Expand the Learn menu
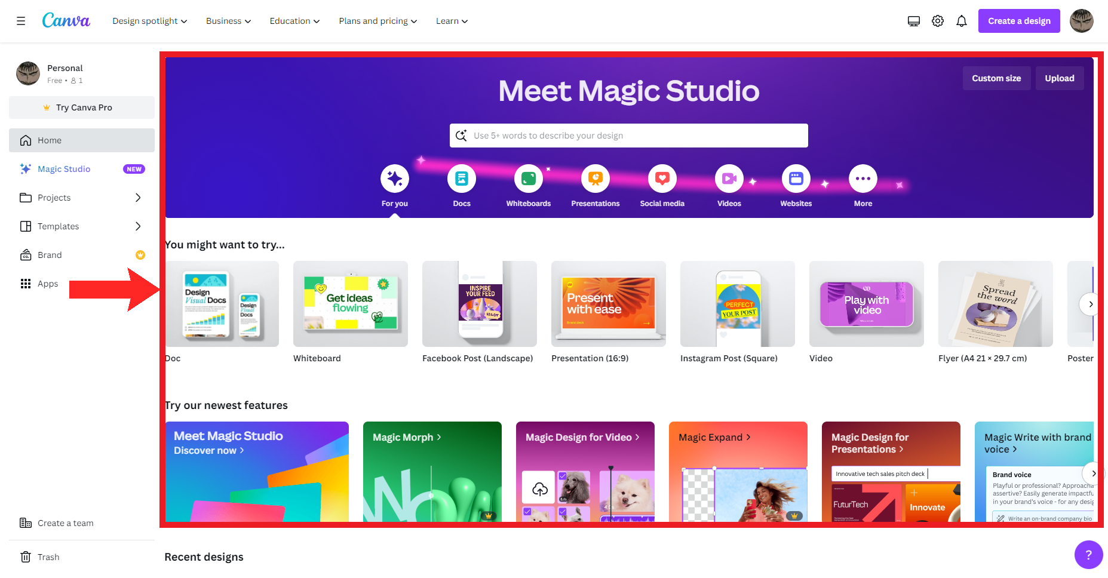This screenshot has height=578, width=1108. pyautogui.click(x=452, y=21)
